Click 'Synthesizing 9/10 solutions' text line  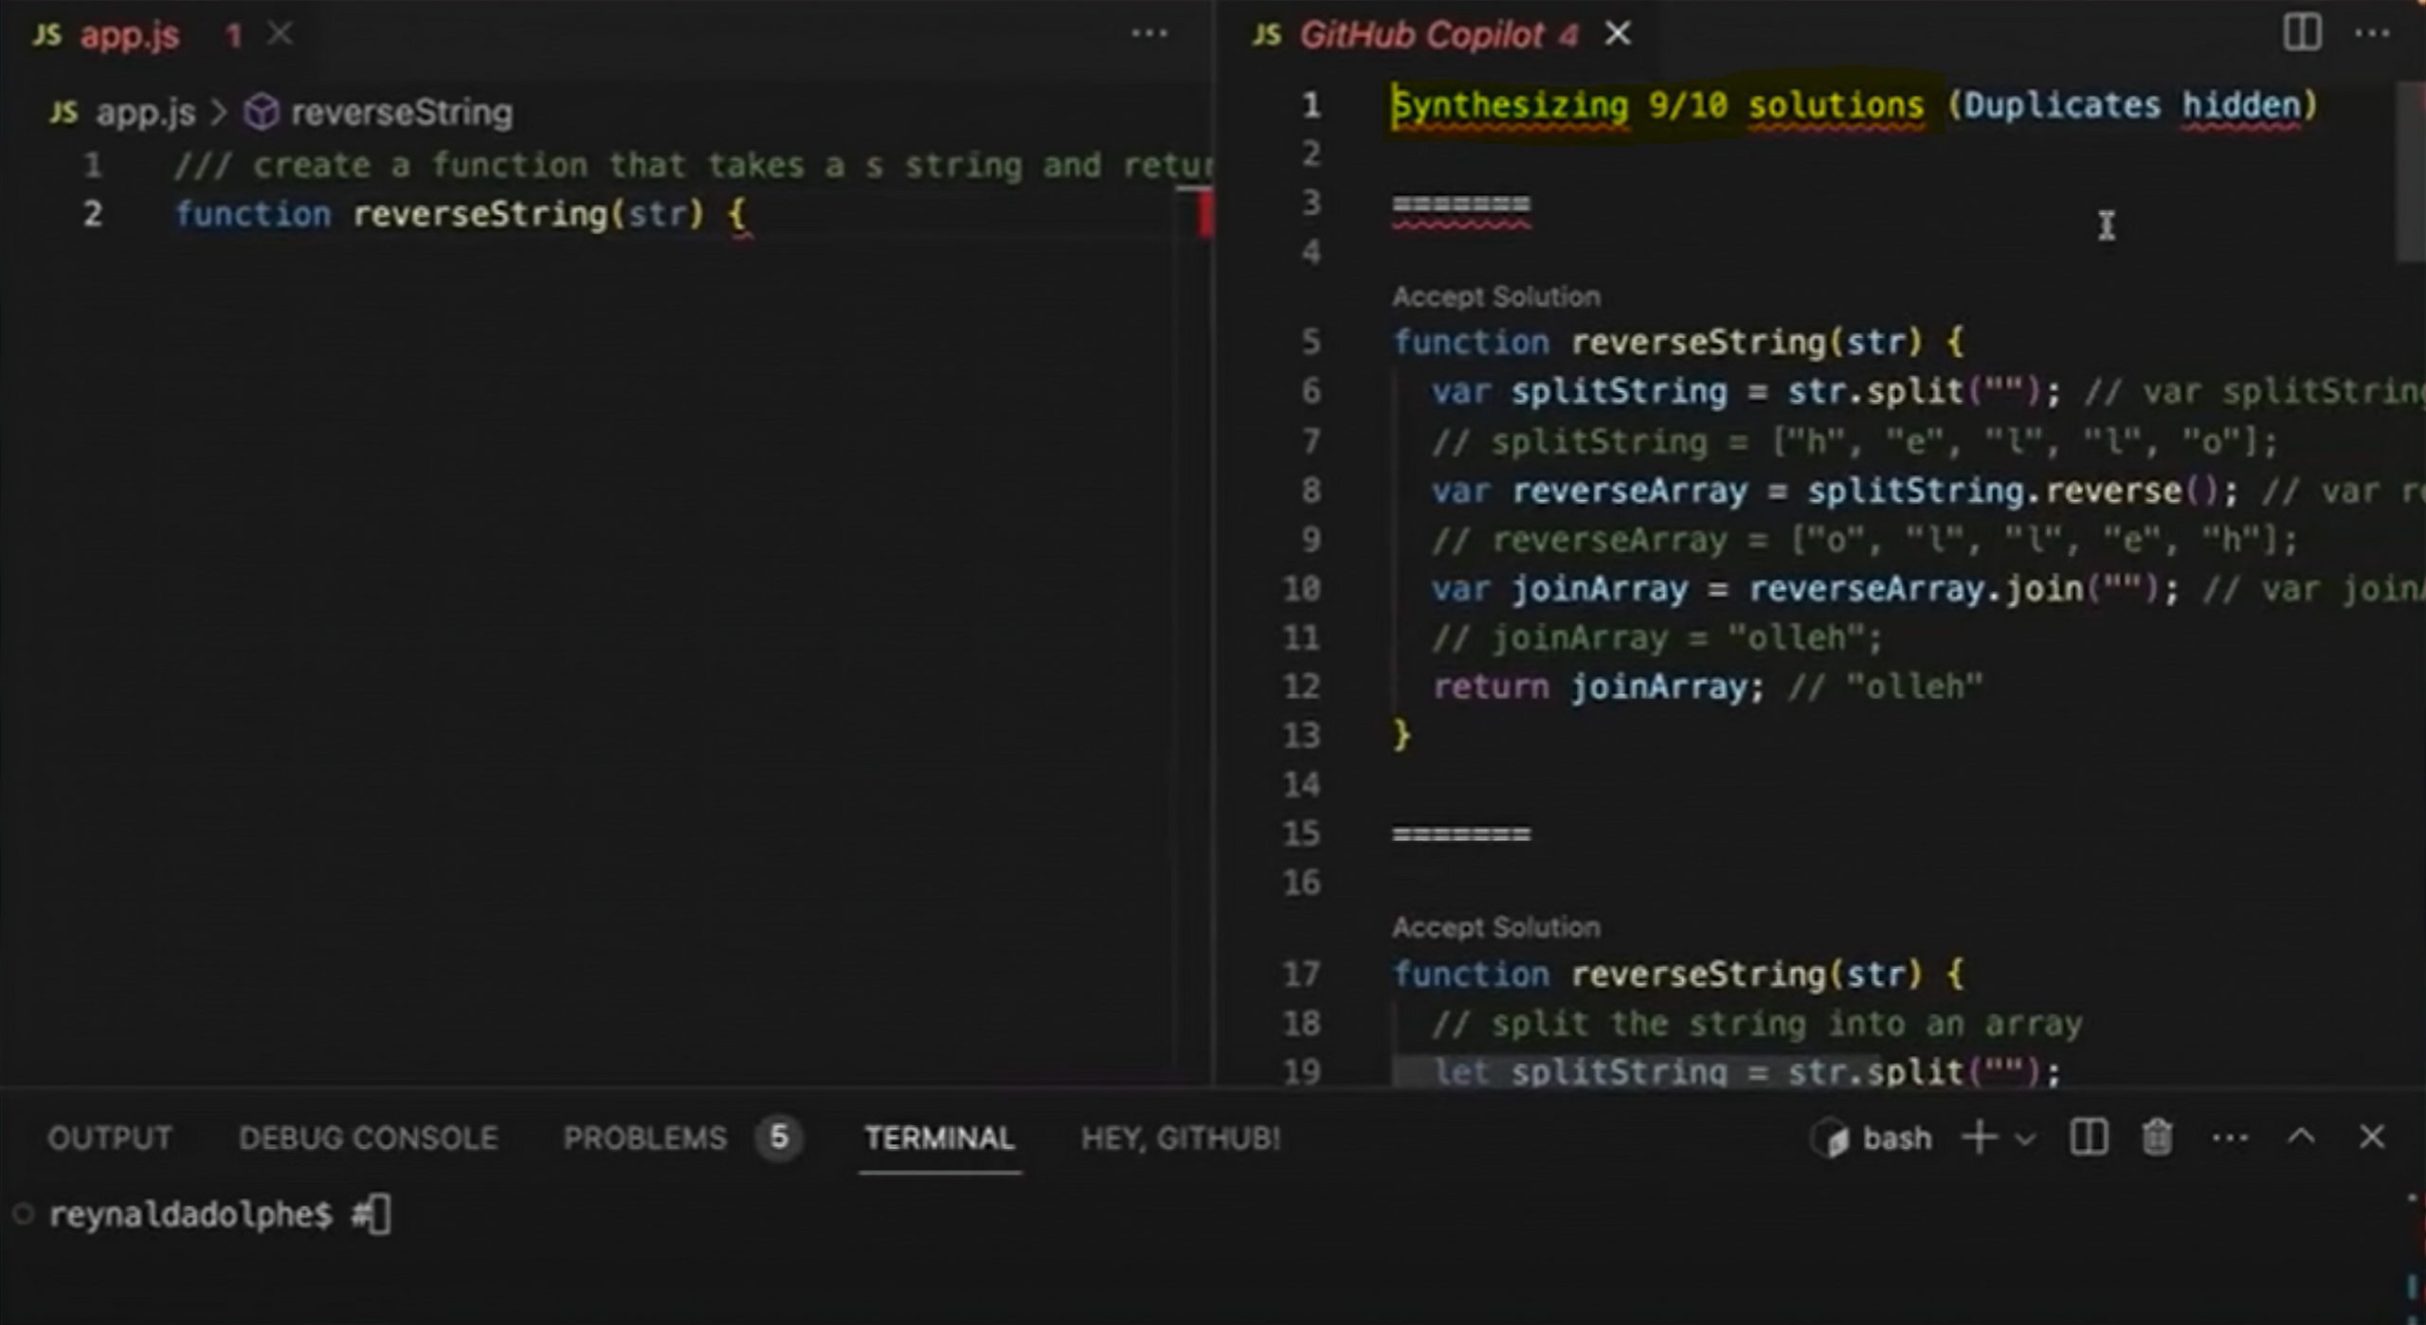pos(1657,105)
